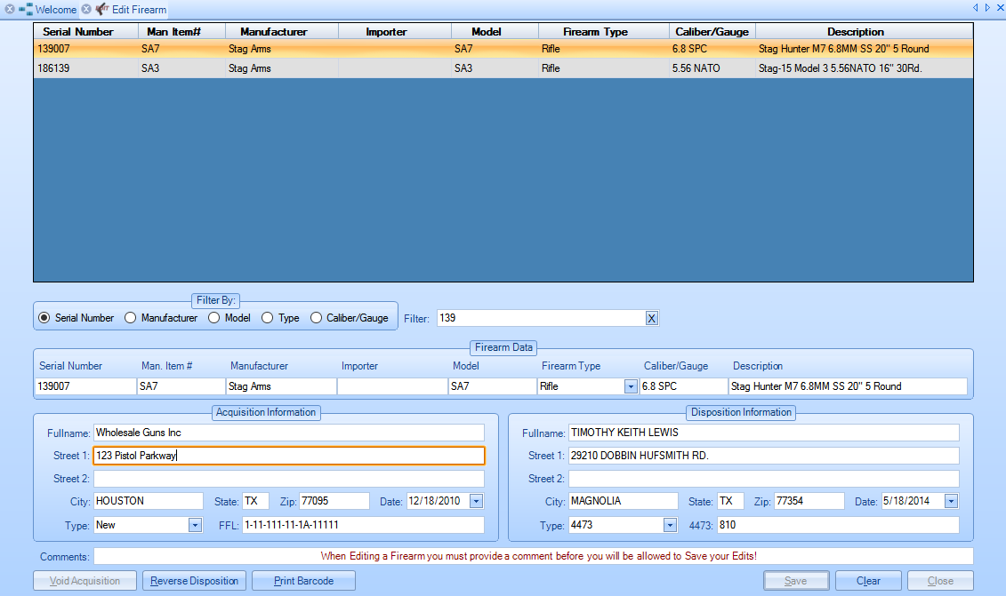Image resolution: width=1006 pixels, height=596 pixels.
Task: Select the Manufacturer filter radio button
Action: pos(130,318)
